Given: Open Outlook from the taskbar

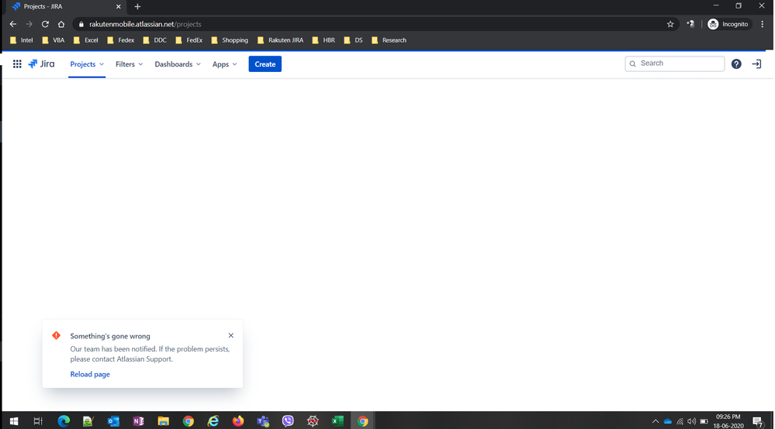Looking at the screenshot, I should point(114,420).
